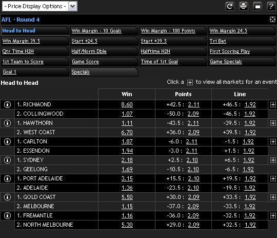This screenshot has width=277, height=238.
Task: Click Hawthorn win odds 1.11
Action: click(x=127, y=123)
